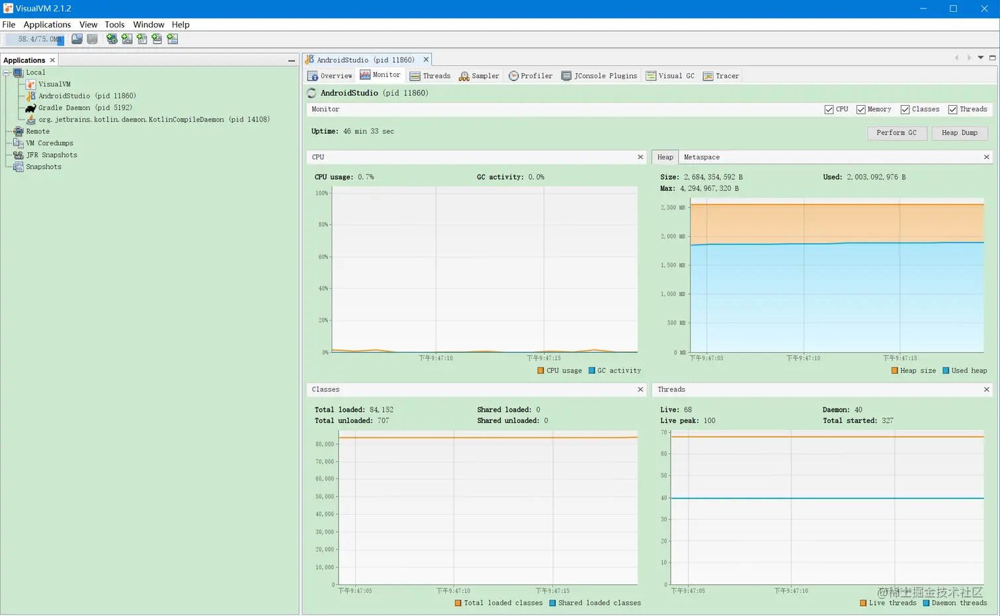Switch to the Monitor tab
Screen dimensions: 1000x616
pos(380,75)
